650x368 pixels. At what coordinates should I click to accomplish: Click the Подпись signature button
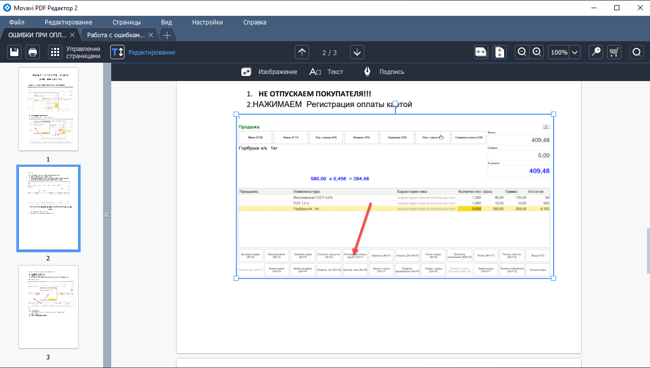(384, 72)
